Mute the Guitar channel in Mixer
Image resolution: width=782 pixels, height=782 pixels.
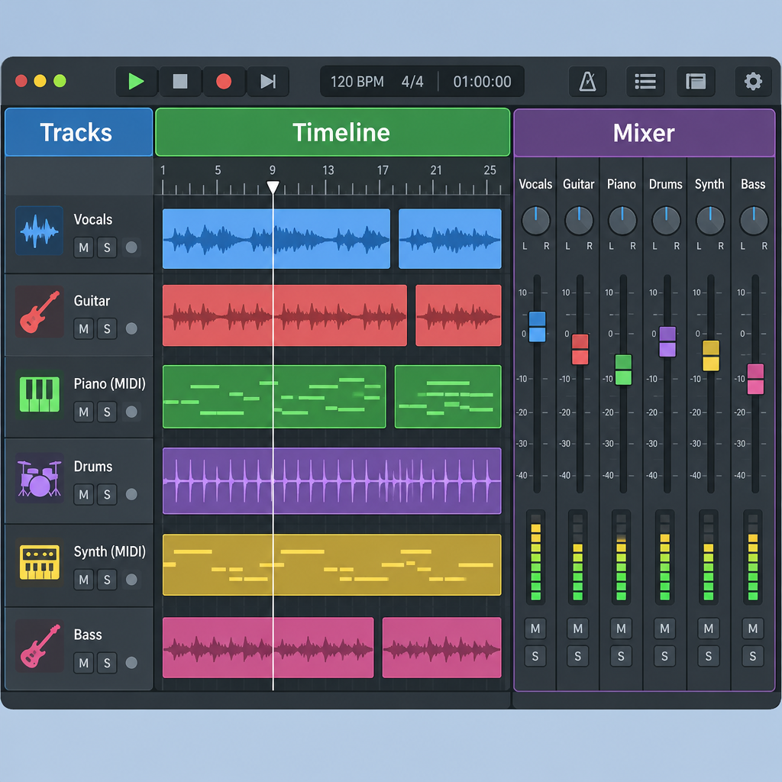tap(577, 629)
